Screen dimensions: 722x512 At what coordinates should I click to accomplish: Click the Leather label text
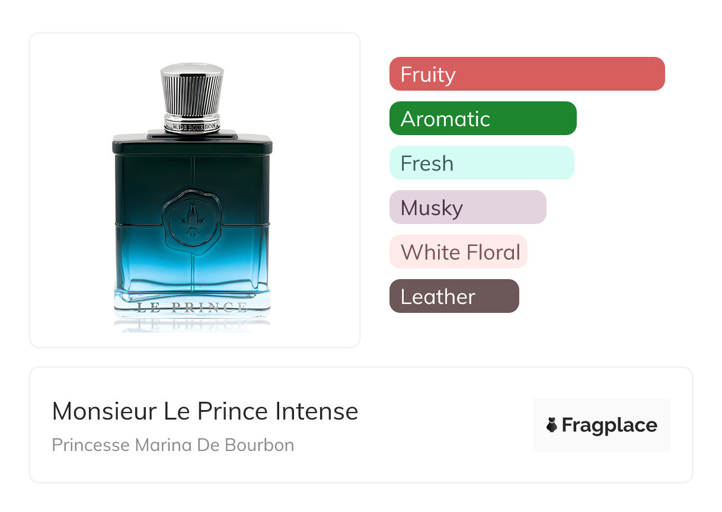(x=438, y=297)
